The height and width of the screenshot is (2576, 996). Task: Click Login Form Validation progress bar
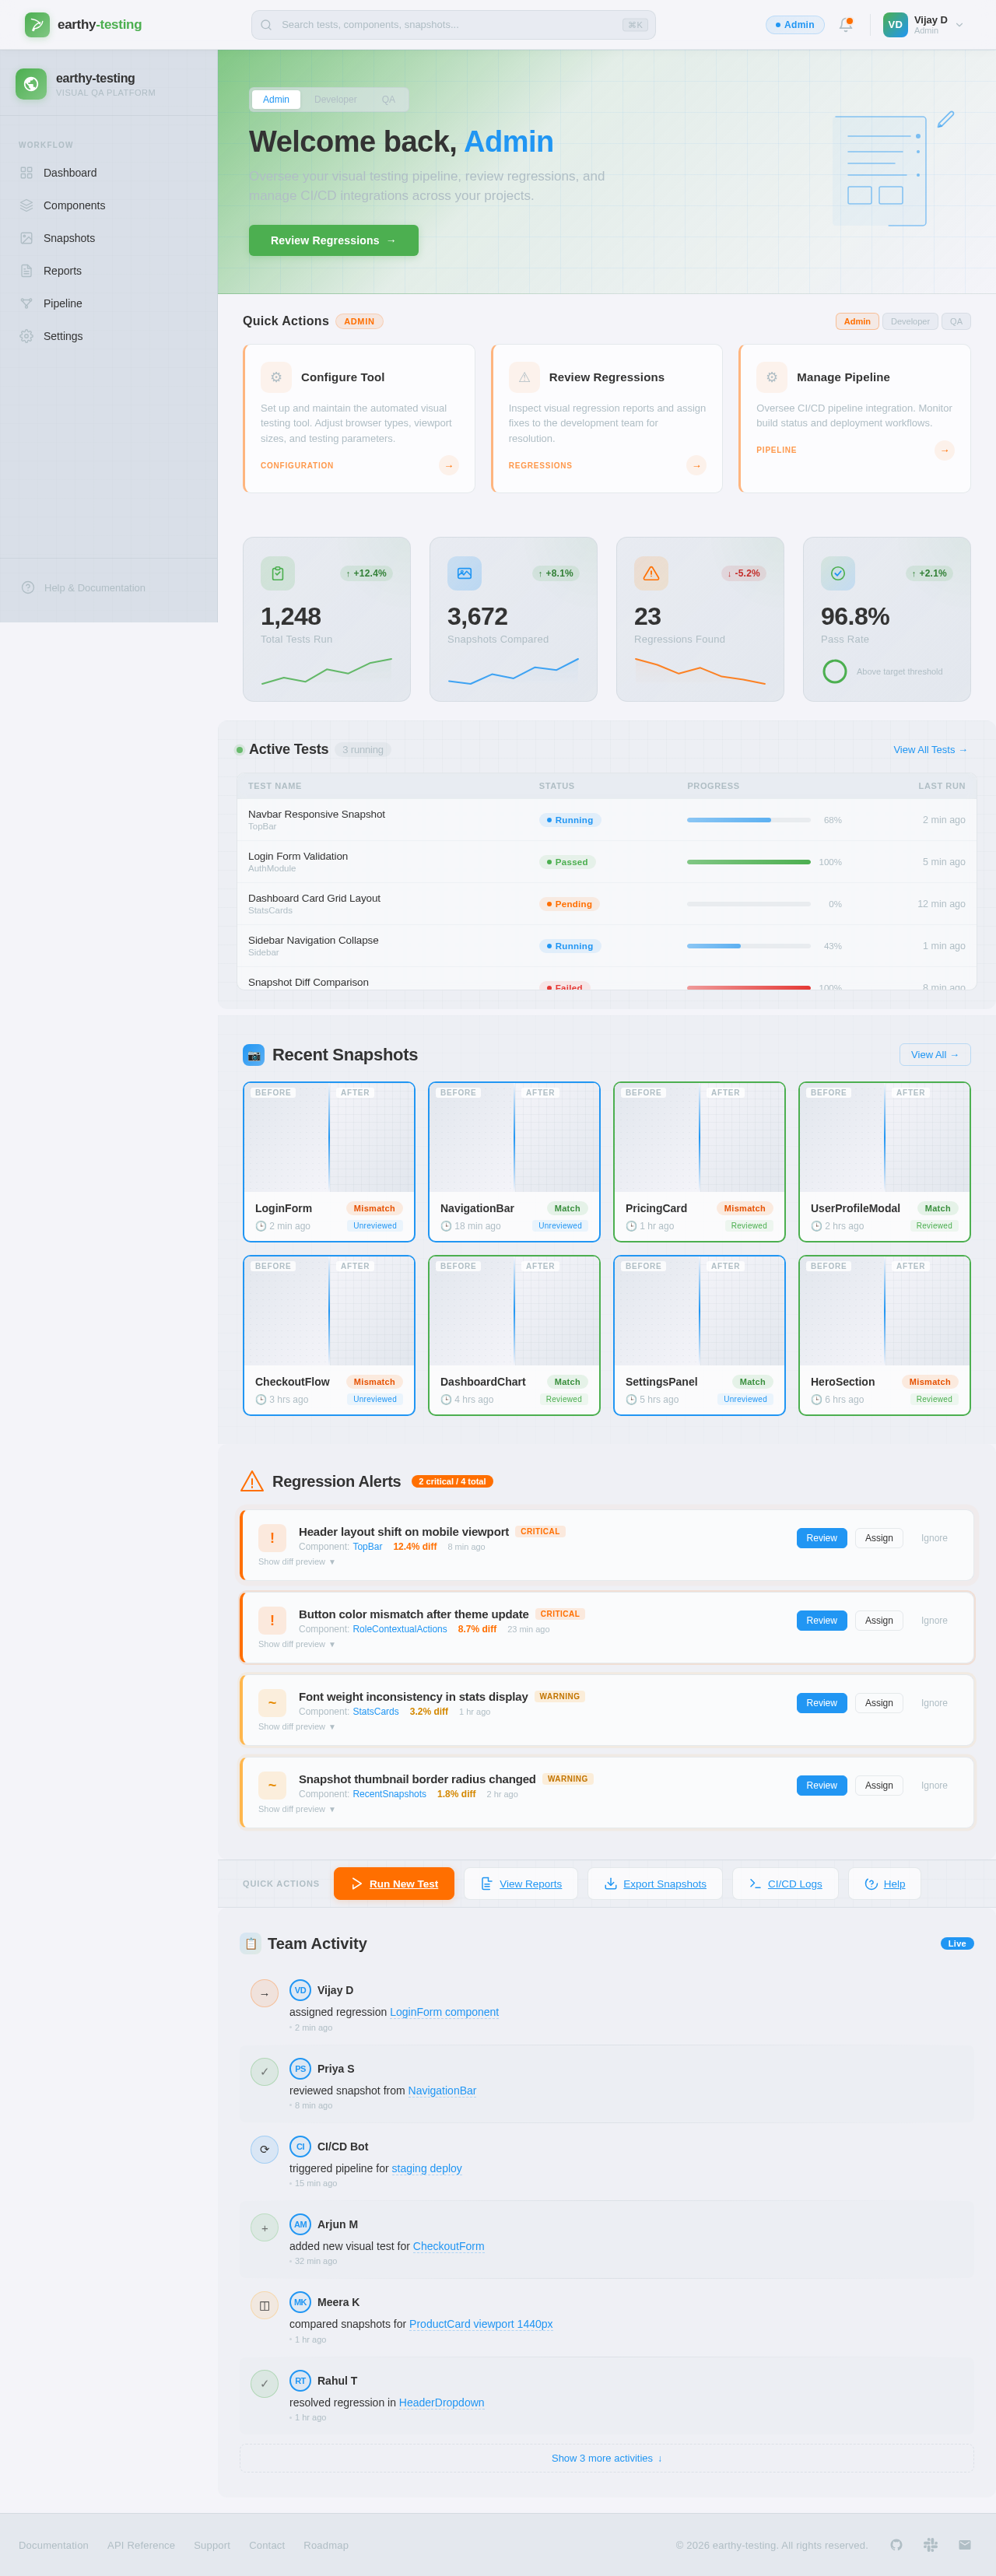pyautogui.click(x=749, y=862)
